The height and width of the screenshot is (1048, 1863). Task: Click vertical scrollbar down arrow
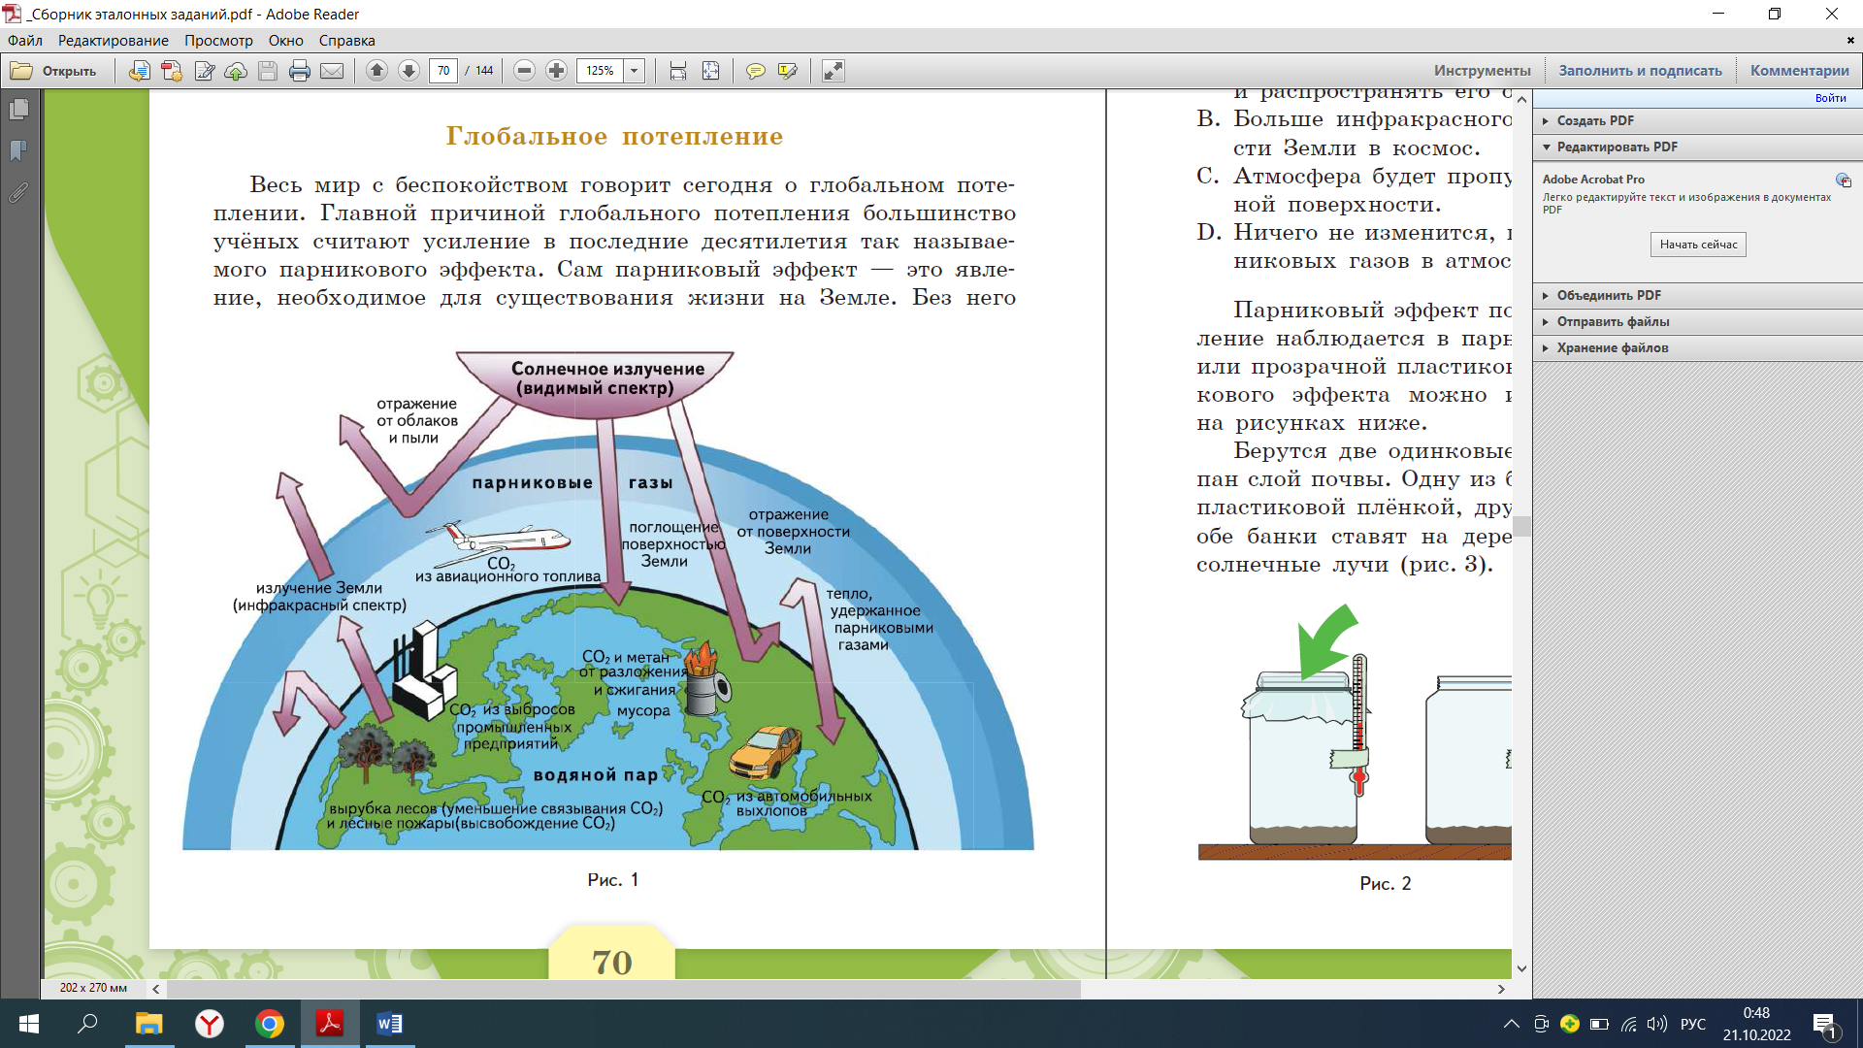(1521, 968)
